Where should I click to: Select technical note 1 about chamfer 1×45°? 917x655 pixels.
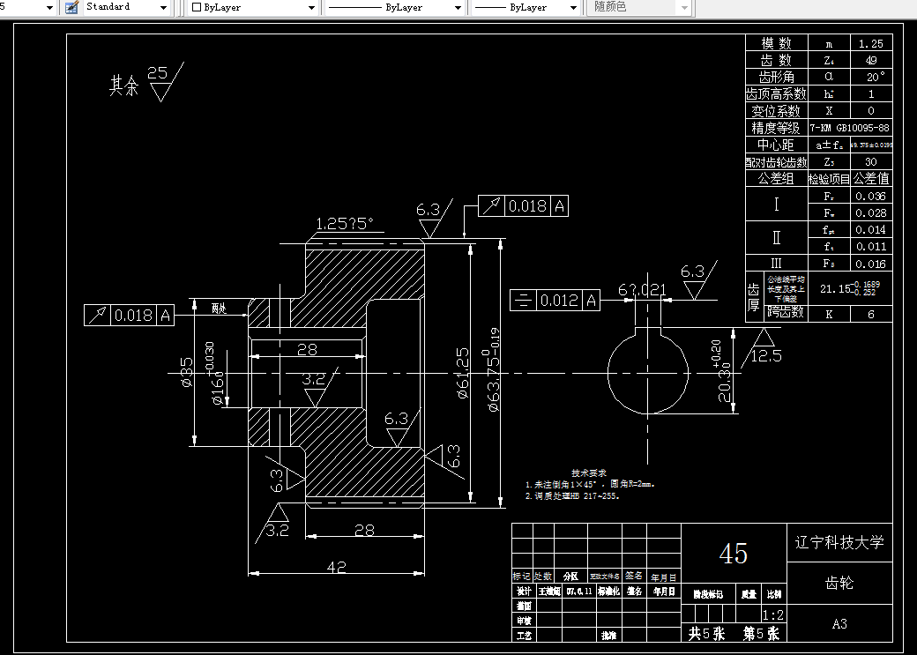point(590,484)
